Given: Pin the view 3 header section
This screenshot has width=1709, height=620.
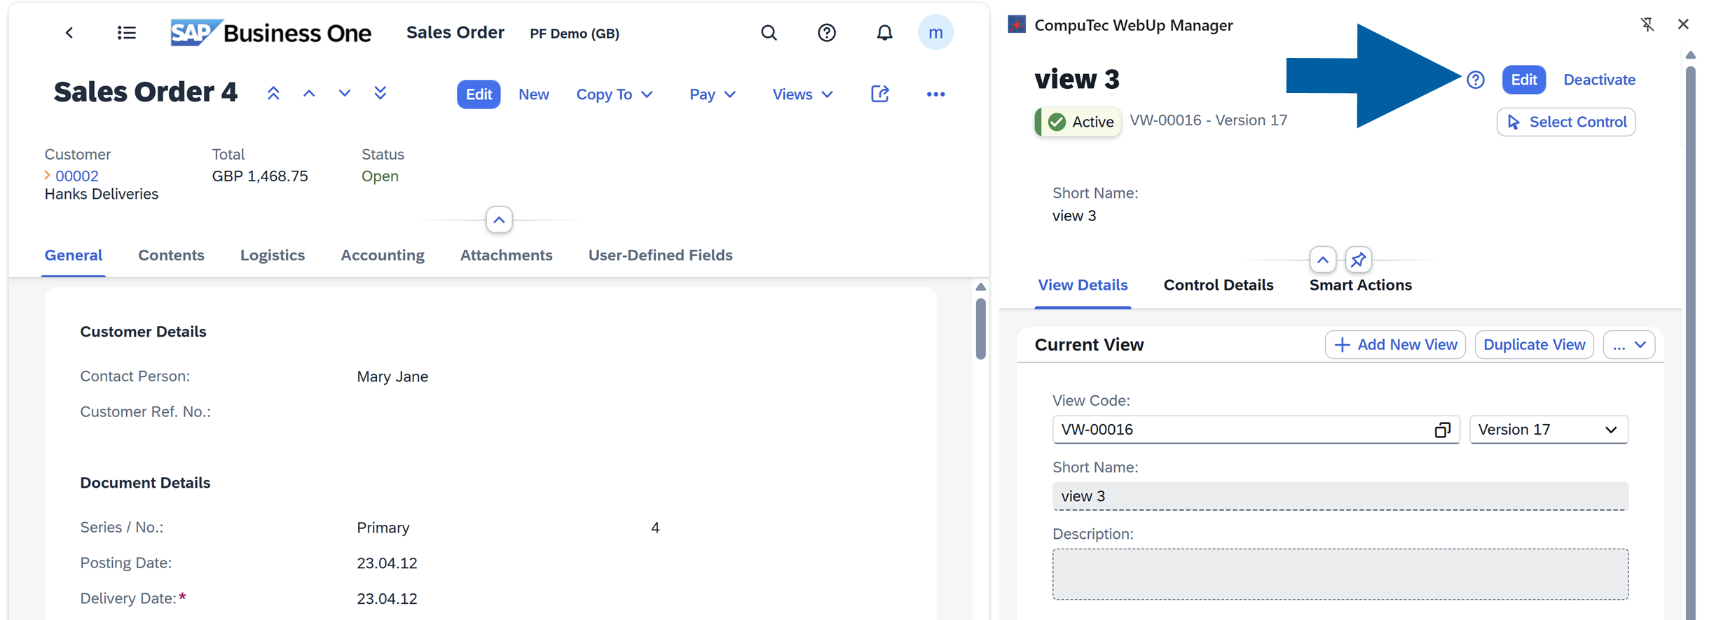Looking at the screenshot, I should 1359,260.
